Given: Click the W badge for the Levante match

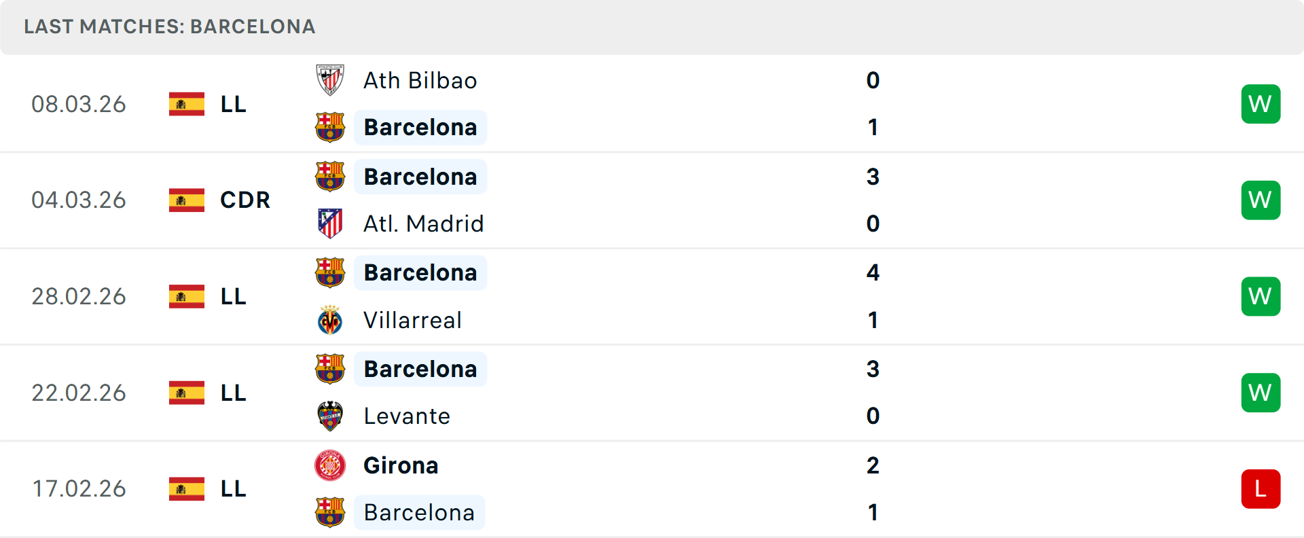Looking at the screenshot, I should pyautogui.click(x=1261, y=393).
